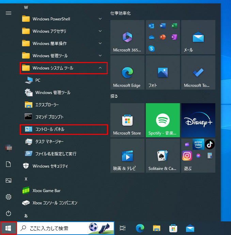Open the Photos (フォト) tile
The height and width of the screenshot is (235, 231).
(x=163, y=73)
